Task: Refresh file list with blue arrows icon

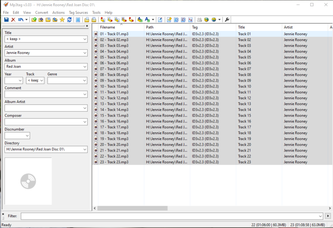Action: (69, 20)
